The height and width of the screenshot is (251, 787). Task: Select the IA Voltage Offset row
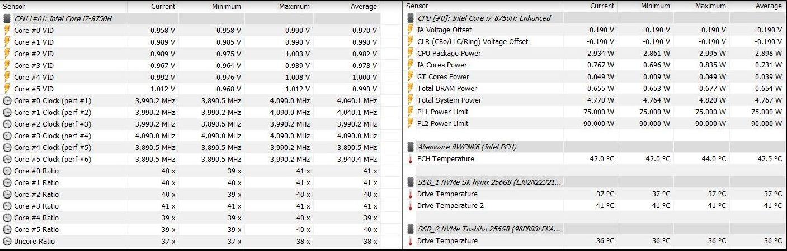[444, 30]
